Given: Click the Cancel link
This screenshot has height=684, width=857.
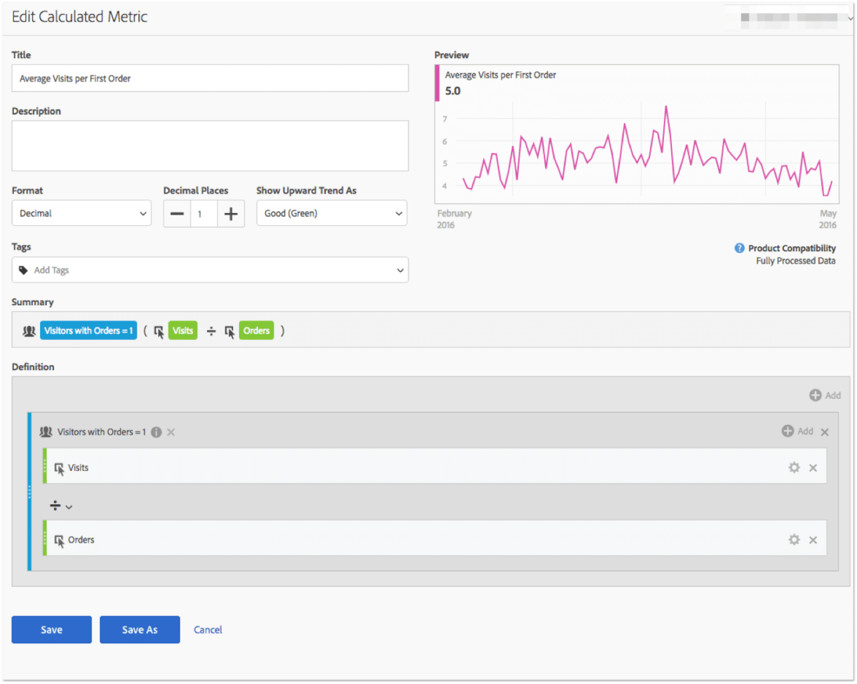Looking at the screenshot, I should point(208,629).
